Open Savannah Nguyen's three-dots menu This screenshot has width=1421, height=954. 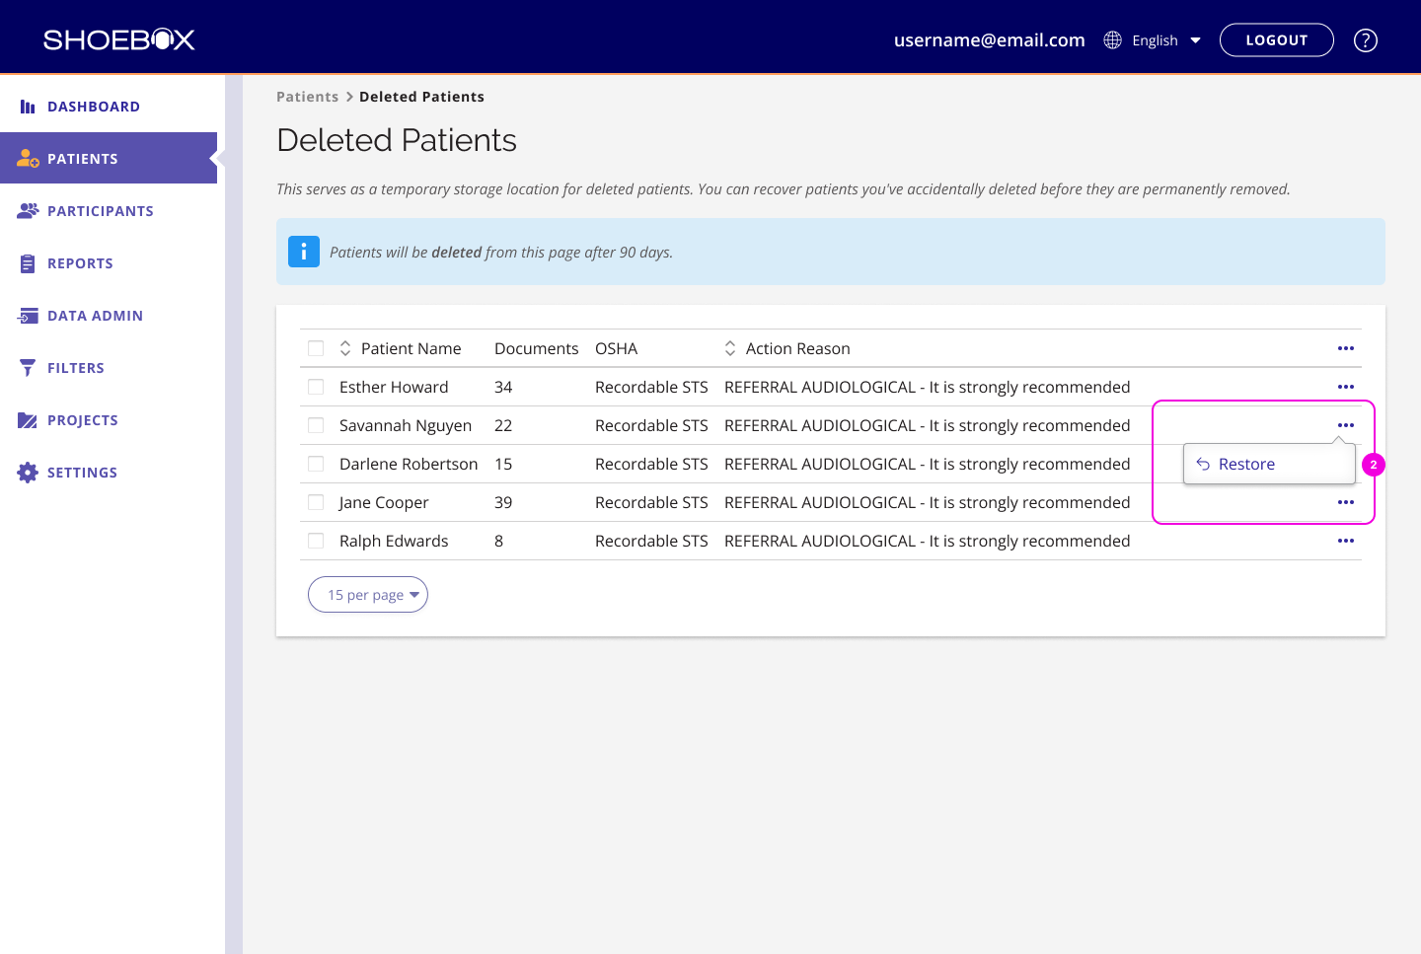pos(1346,425)
